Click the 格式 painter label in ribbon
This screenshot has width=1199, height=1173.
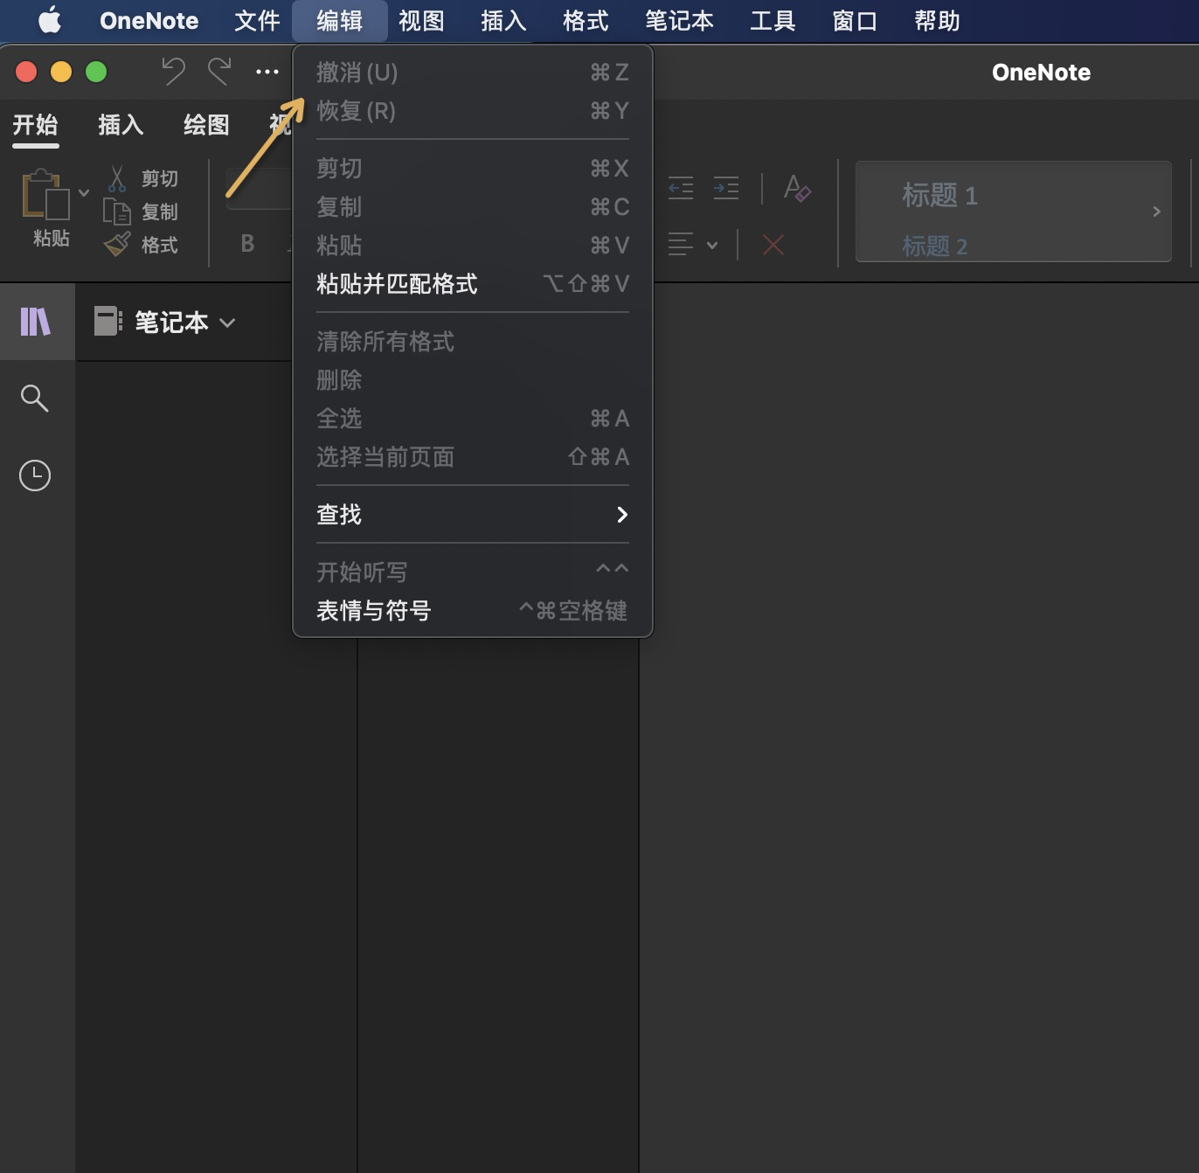160,246
